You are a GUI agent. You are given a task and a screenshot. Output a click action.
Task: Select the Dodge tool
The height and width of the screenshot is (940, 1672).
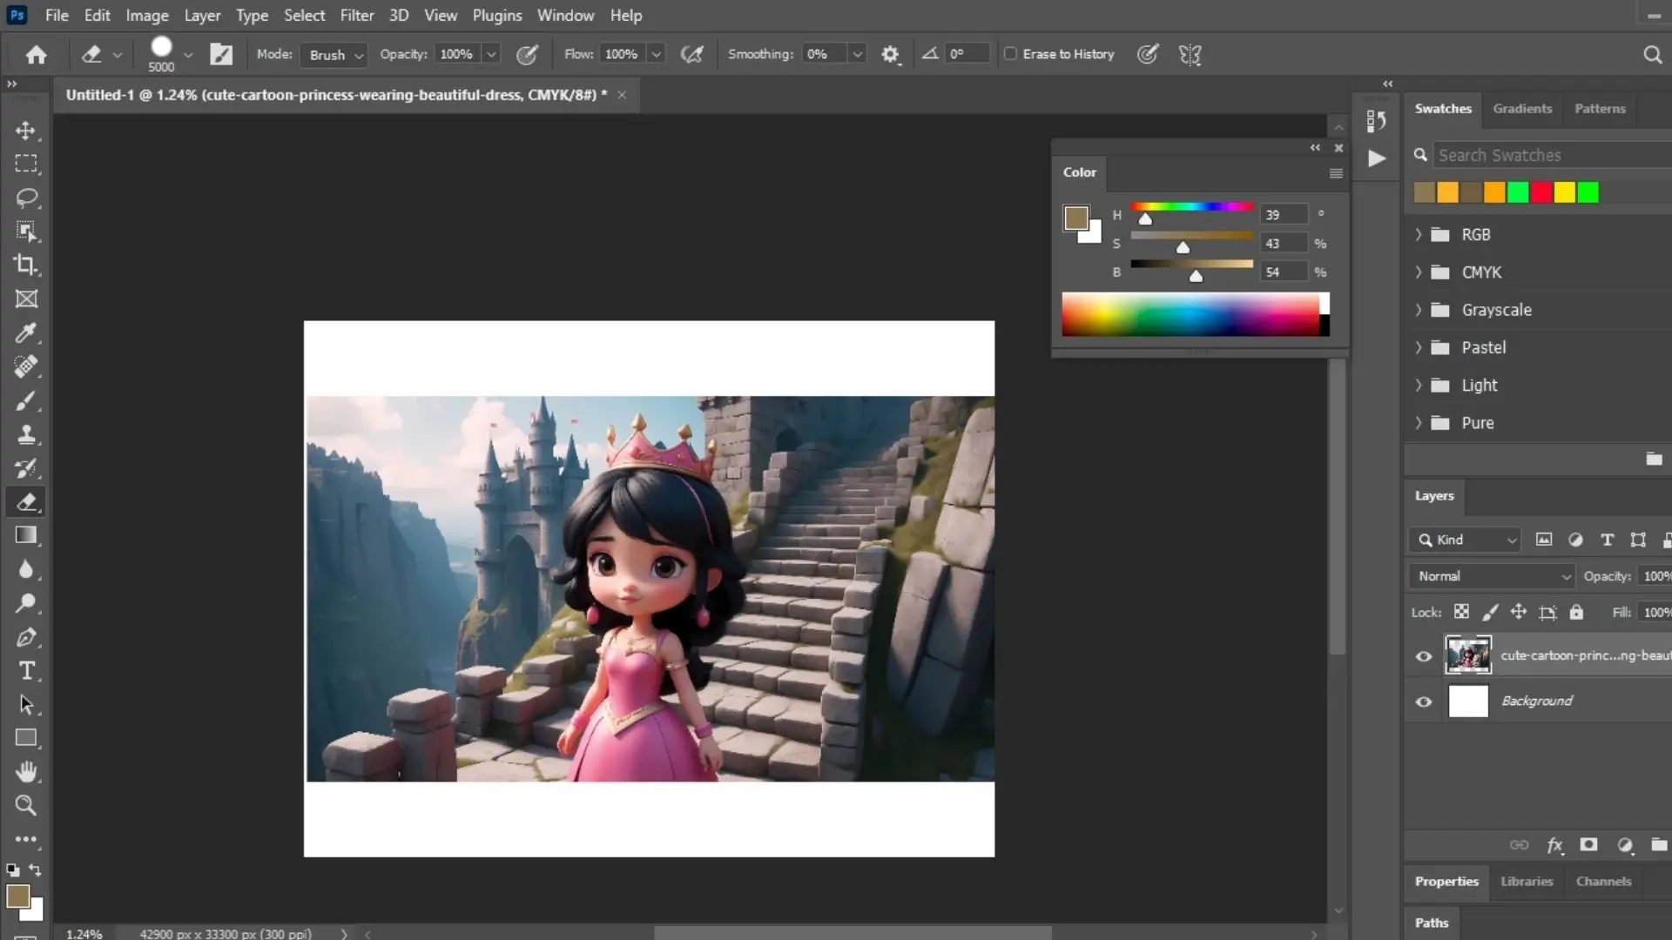26,603
